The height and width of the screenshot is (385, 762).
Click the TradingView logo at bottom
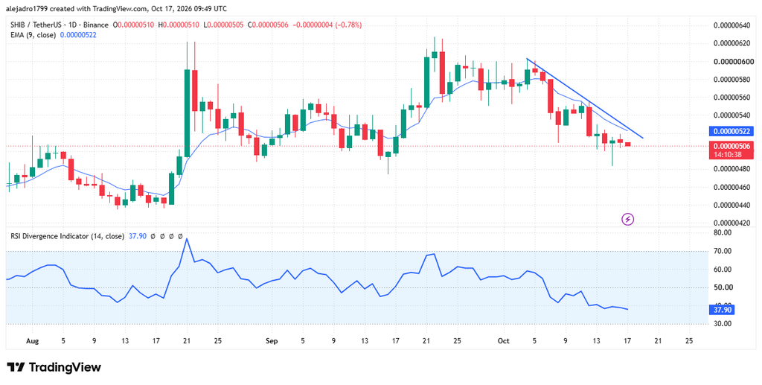(x=54, y=367)
